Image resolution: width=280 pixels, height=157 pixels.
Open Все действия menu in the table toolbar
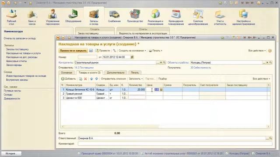coord(261,78)
